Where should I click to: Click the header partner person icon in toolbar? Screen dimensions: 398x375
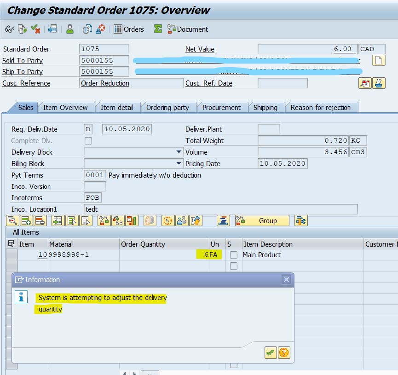pyautogui.click(x=69, y=29)
